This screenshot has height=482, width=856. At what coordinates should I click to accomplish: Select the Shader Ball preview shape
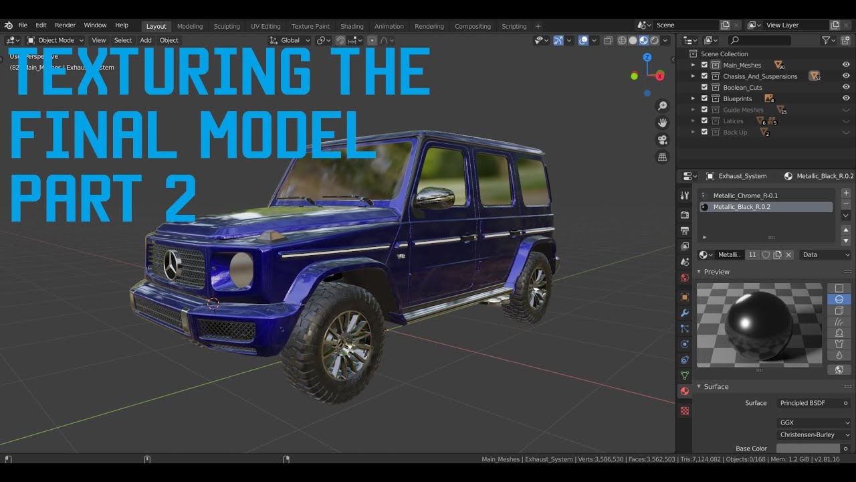(x=839, y=333)
